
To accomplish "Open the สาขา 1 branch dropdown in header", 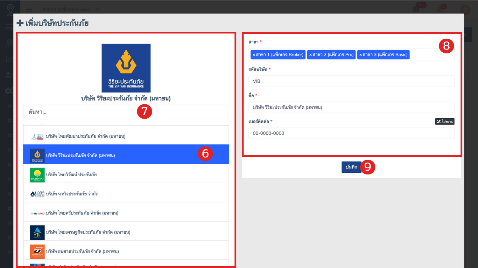I will (x=71, y=9).
